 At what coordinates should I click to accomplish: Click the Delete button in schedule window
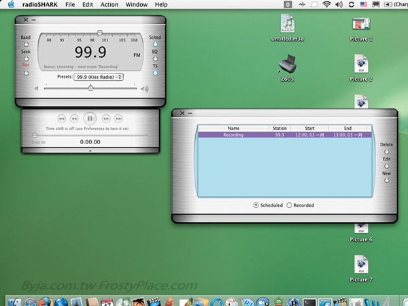point(387,152)
